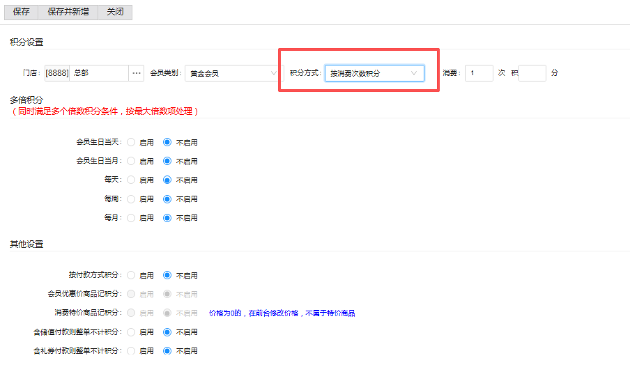Select 启用 for 会员生日当月
630x374 pixels.
pyautogui.click(x=131, y=161)
